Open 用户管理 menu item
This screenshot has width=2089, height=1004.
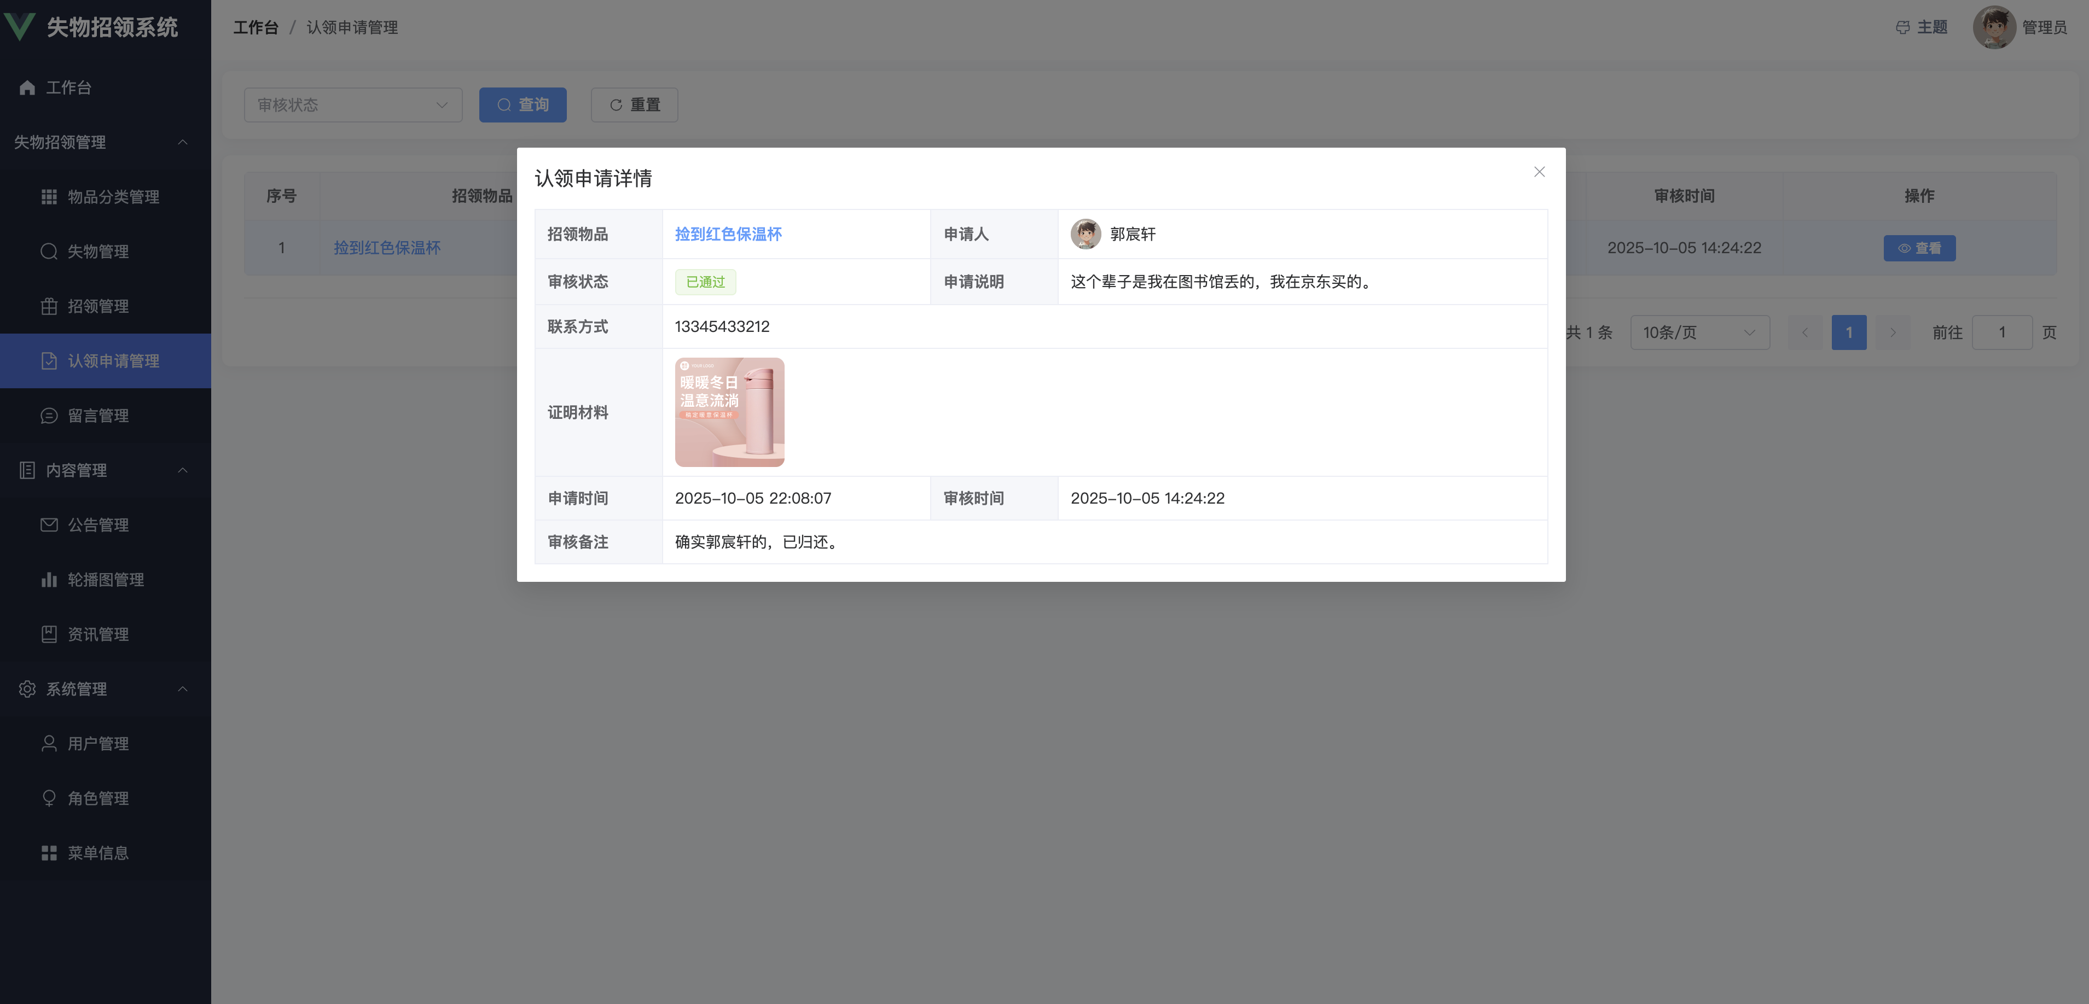[97, 743]
